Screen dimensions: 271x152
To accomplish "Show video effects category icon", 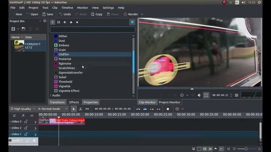I will click(58, 22).
